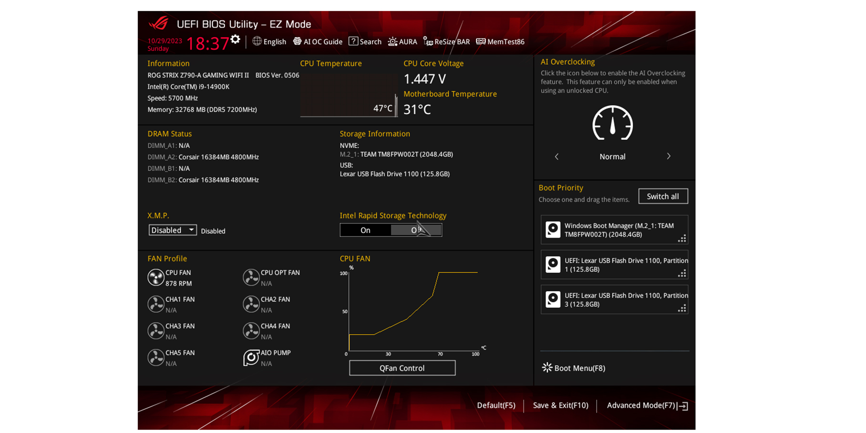Click disk icon of Windows Boot Manager

coord(553,230)
